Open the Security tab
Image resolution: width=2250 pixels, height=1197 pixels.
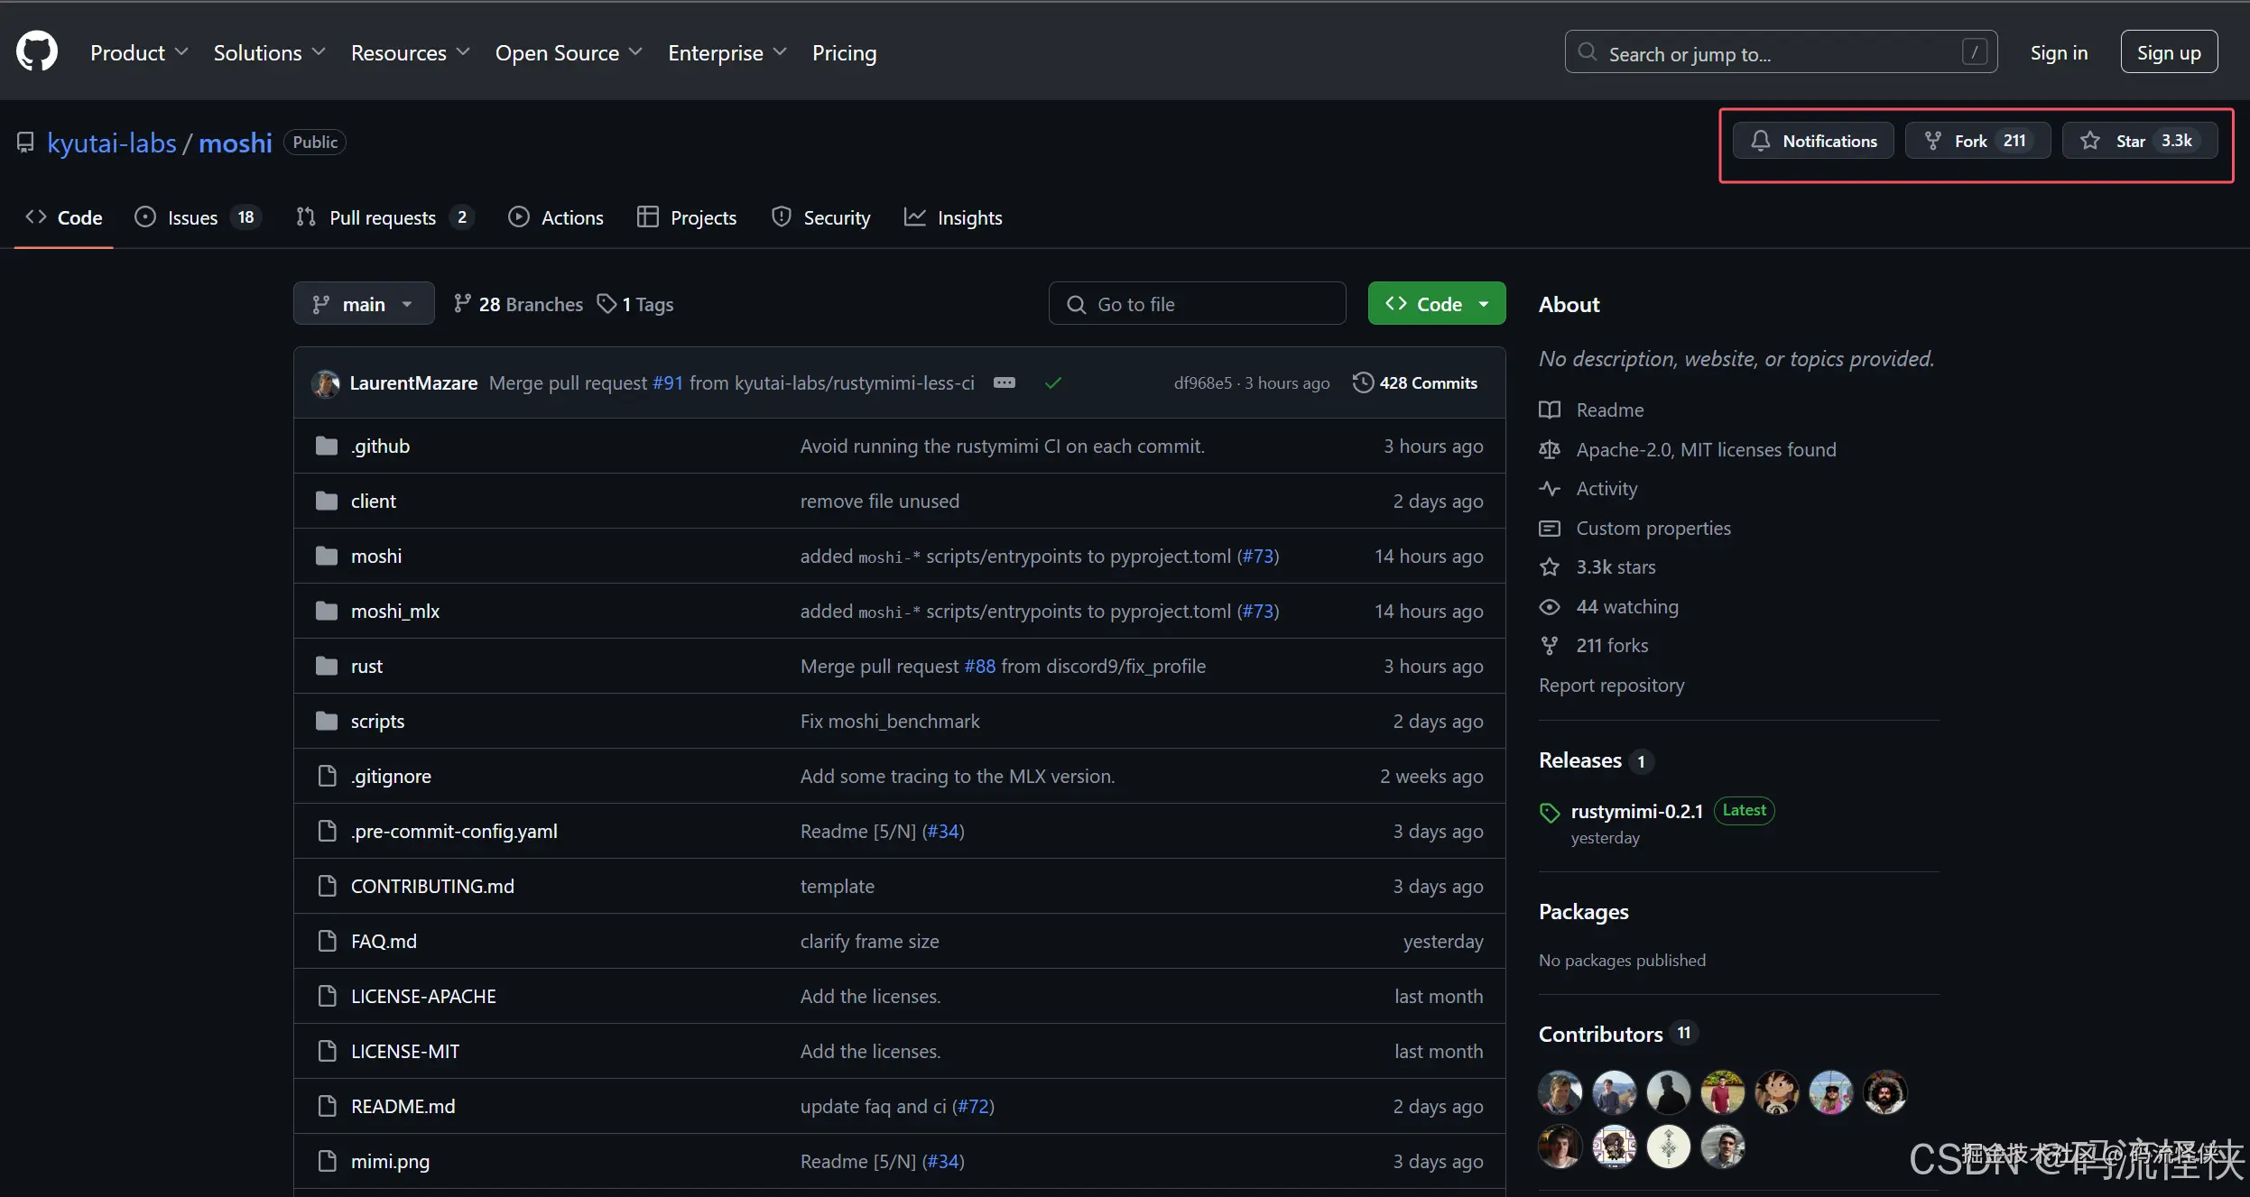point(821,217)
